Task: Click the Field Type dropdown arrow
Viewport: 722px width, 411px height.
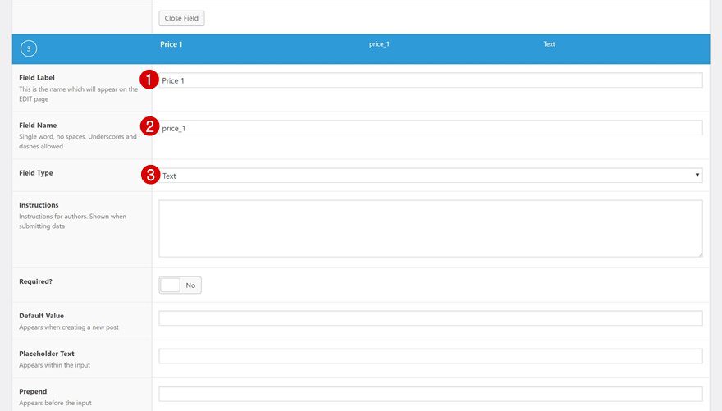Action: (x=697, y=175)
